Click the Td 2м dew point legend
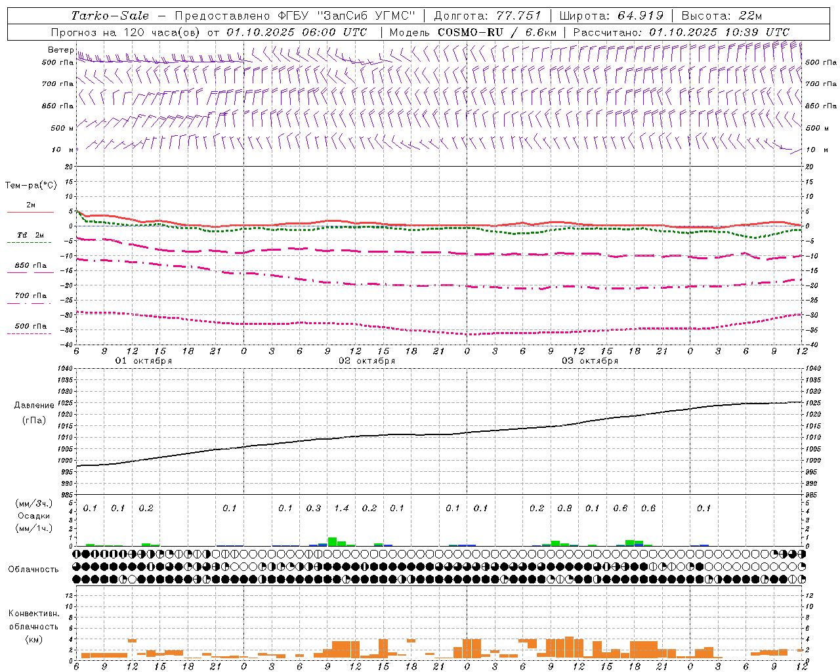The height and width of the screenshot is (672, 840). coord(30,235)
